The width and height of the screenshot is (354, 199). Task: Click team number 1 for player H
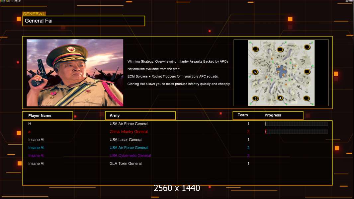248,124
